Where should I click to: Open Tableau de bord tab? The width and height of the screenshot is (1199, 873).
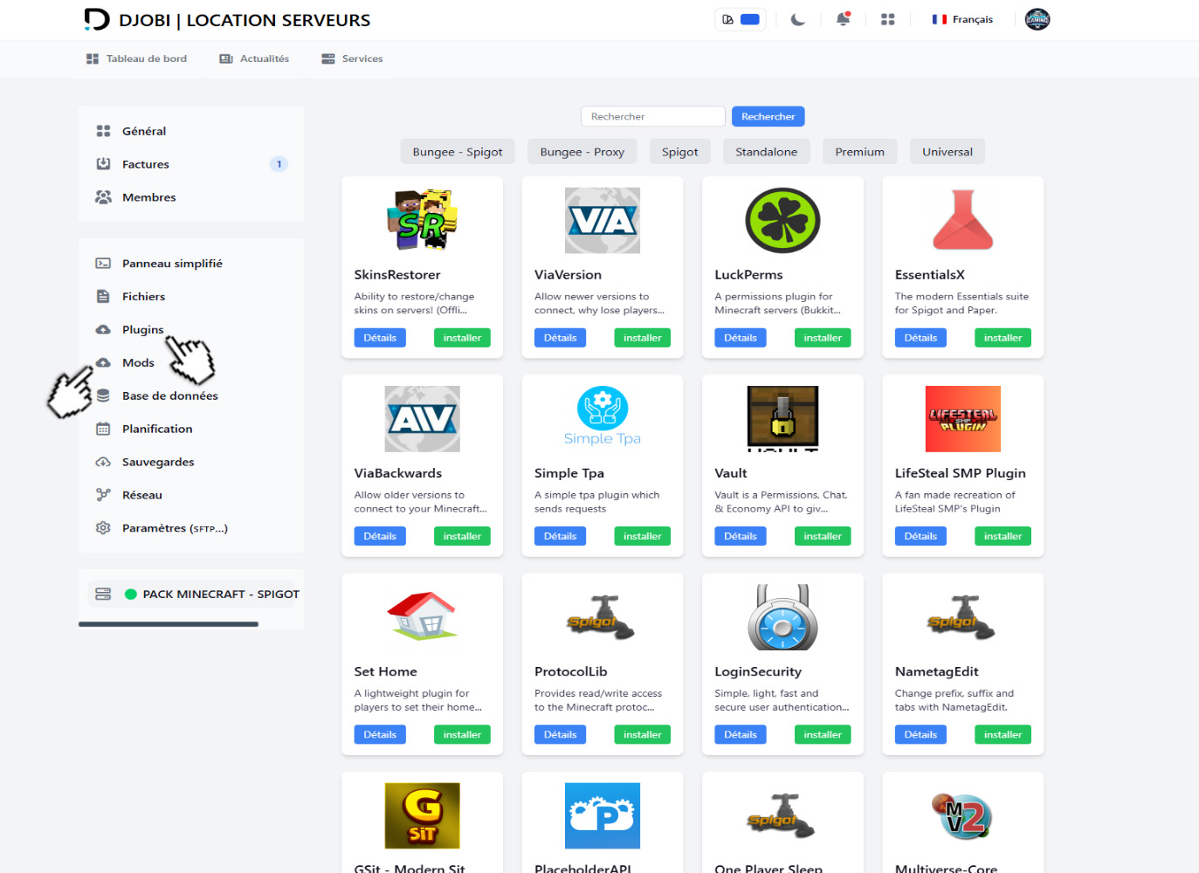click(136, 58)
